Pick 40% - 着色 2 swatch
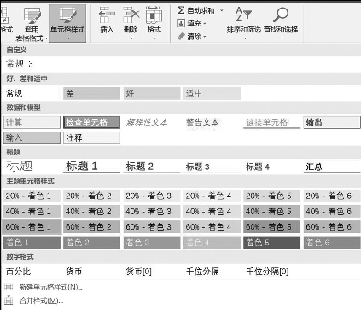Viewport: 361px width, 310px height. tap(91, 212)
